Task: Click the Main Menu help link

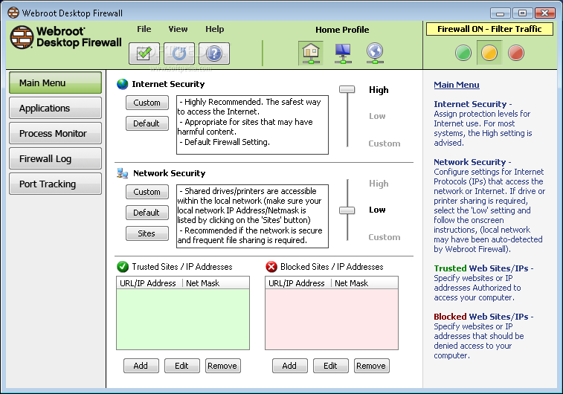Action: pyautogui.click(x=457, y=85)
